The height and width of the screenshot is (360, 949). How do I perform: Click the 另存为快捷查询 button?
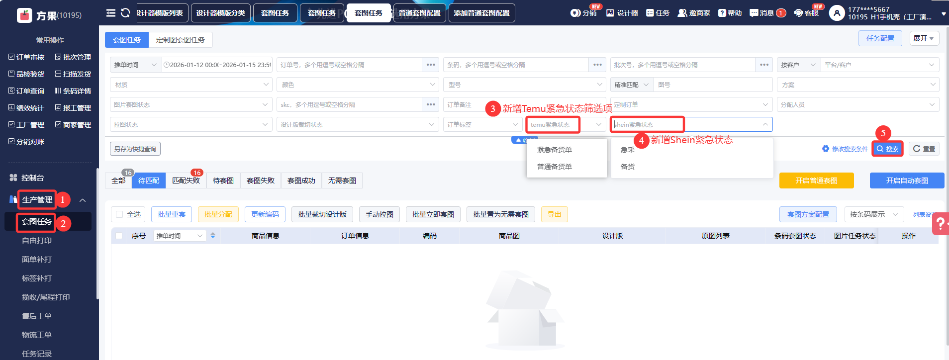pyautogui.click(x=135, y=149)
